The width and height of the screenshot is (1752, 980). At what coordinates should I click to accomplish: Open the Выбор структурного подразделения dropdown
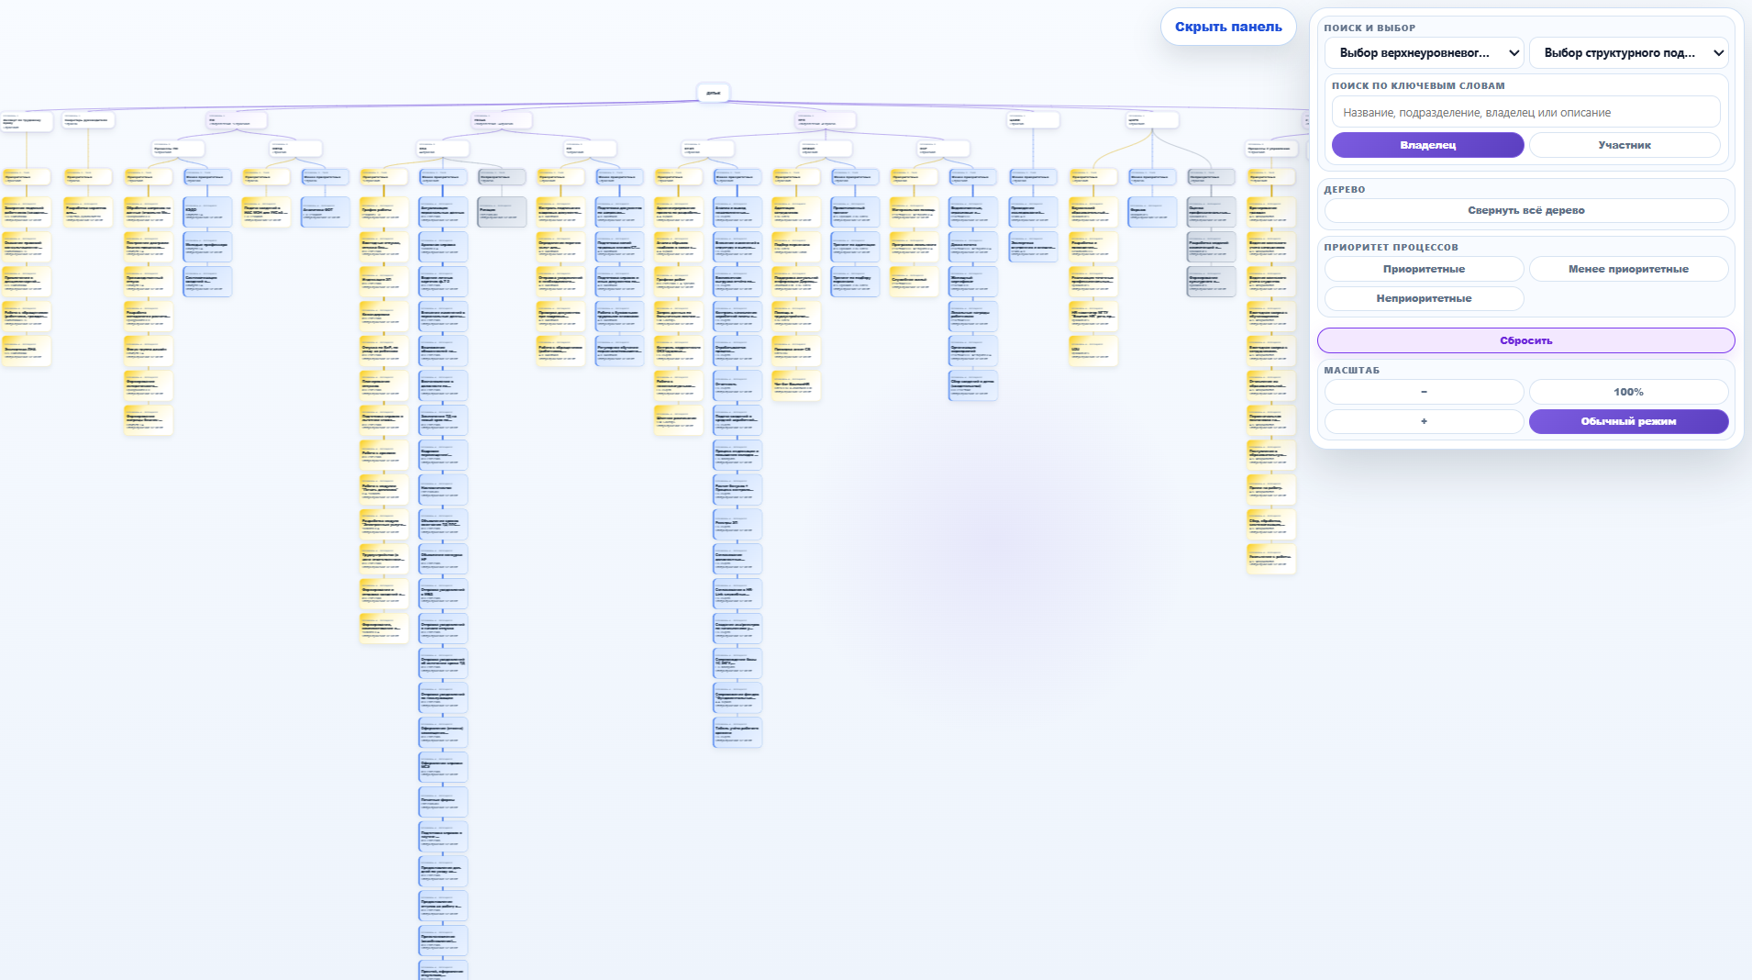1628,53
